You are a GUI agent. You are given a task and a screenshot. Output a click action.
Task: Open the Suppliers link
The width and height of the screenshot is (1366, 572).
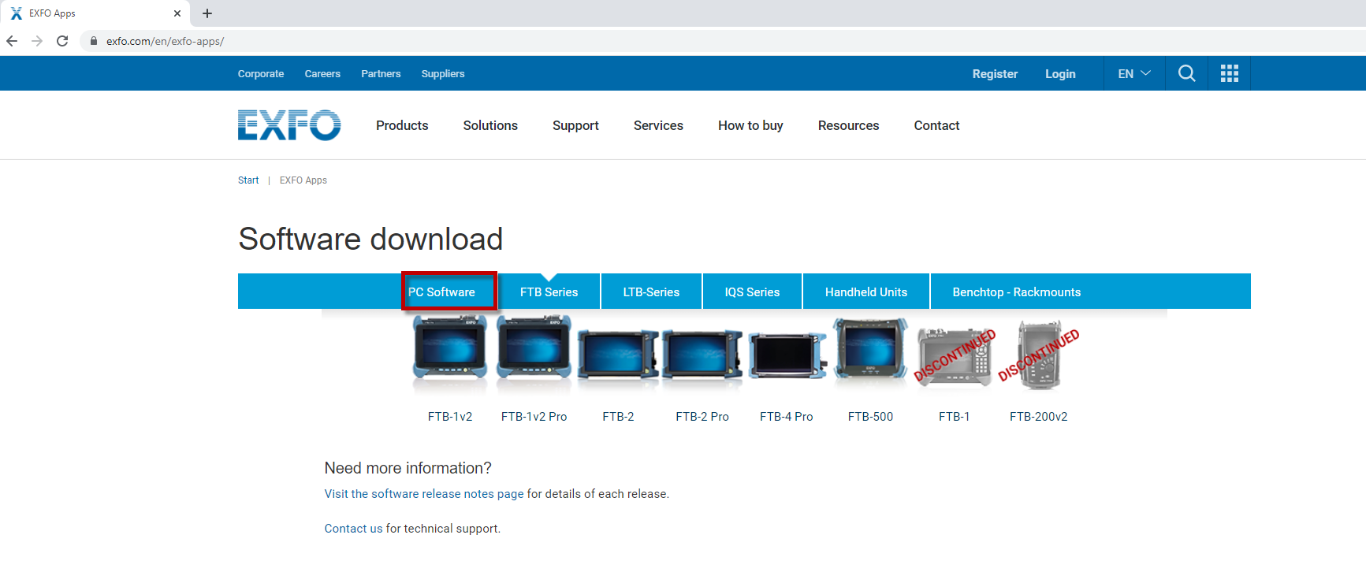click(x=443, y=73)
